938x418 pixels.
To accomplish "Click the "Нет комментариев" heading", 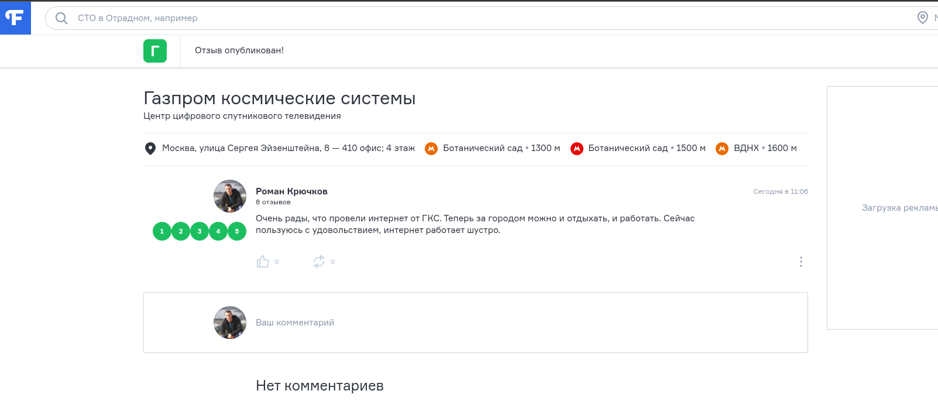I will [x=319, y=386].
